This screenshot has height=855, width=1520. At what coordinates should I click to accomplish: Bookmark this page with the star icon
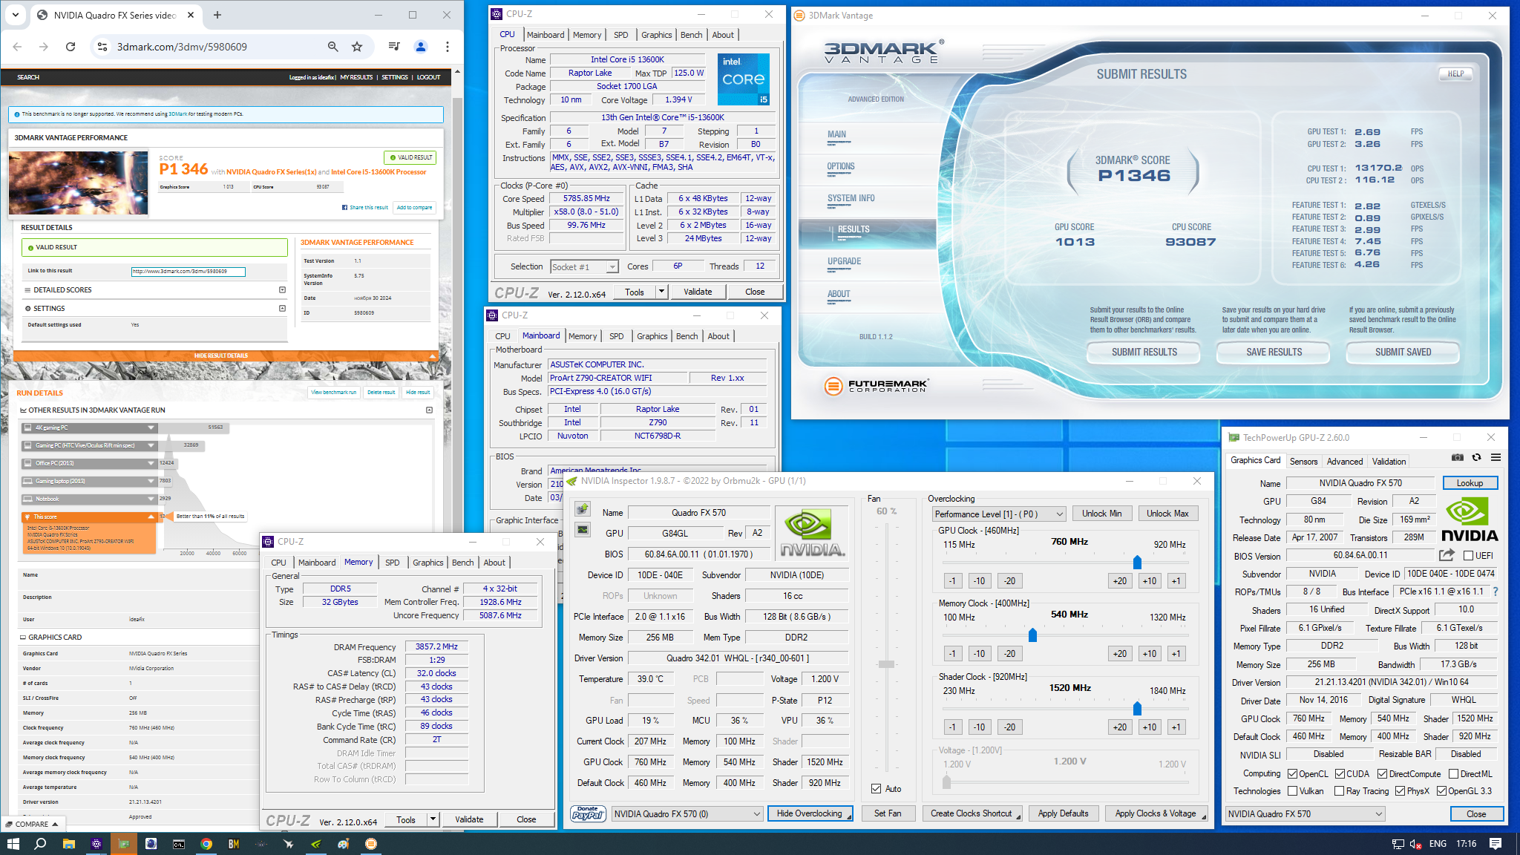357,47
